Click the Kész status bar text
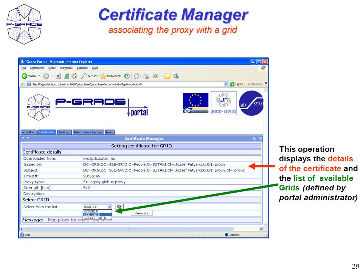 click(x=27, y=235)
